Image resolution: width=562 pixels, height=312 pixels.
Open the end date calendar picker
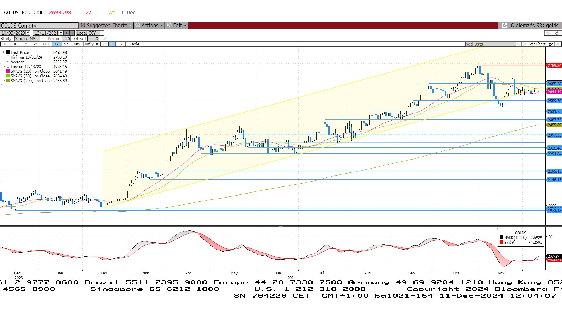(61, 33)
